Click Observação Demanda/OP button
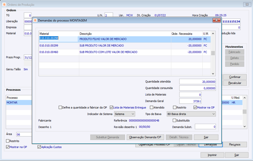The image size is (253, 161). point(145,137)
